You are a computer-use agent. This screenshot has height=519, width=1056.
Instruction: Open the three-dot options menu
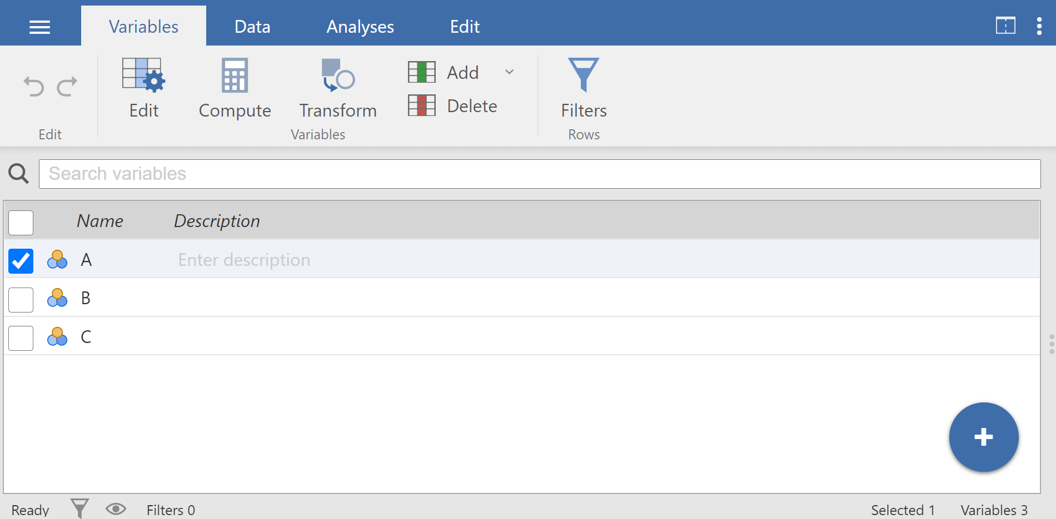1039,26
